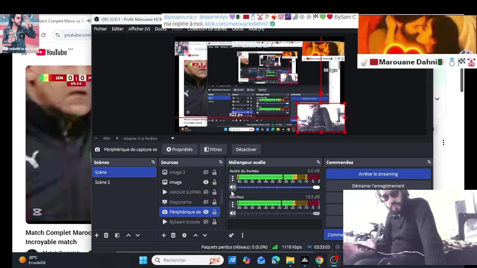Open scene filters icon in Scènes panel
The height and width of the screenshot is (268, 477).
(117, 235)
